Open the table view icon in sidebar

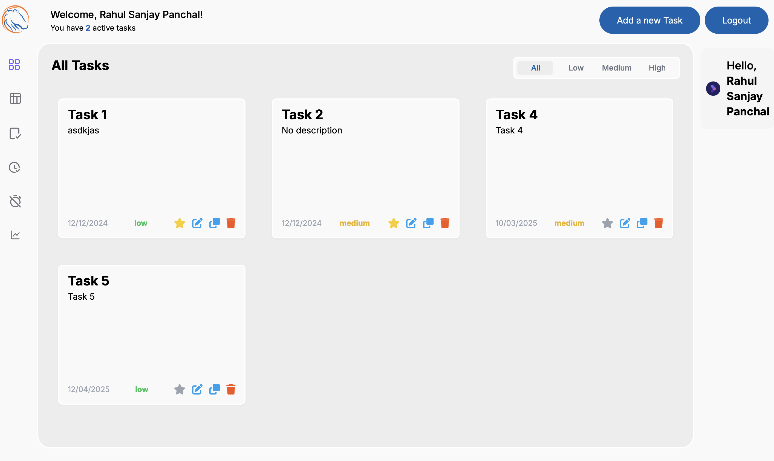[x=15, y=98]
